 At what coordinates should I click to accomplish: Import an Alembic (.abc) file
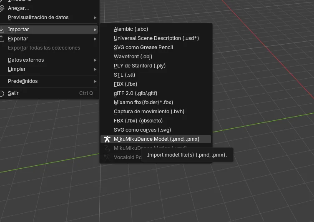tap(156, 29)
